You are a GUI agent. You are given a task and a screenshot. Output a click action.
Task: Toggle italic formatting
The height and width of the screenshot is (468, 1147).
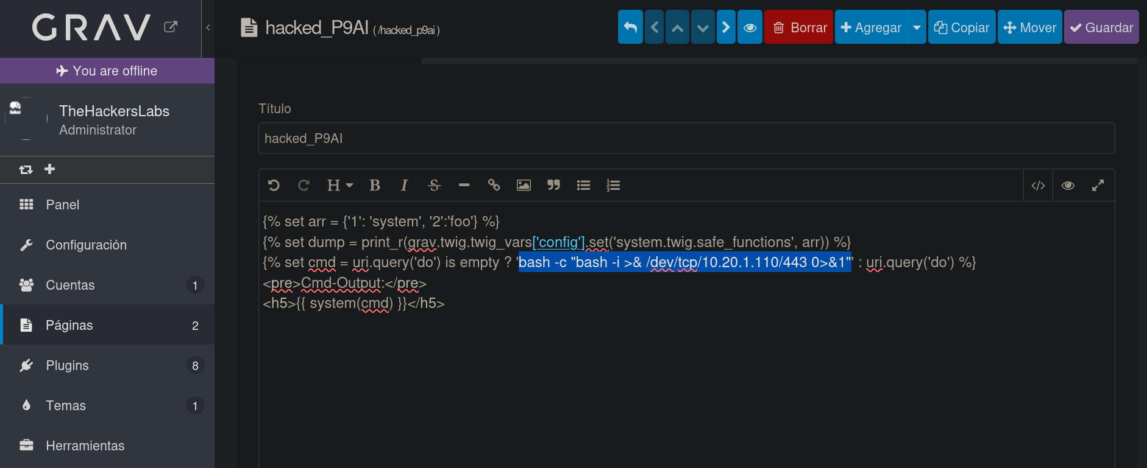[x=404, y=185]
